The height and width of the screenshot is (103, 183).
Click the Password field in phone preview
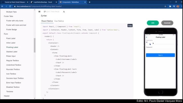coord(160,47)
